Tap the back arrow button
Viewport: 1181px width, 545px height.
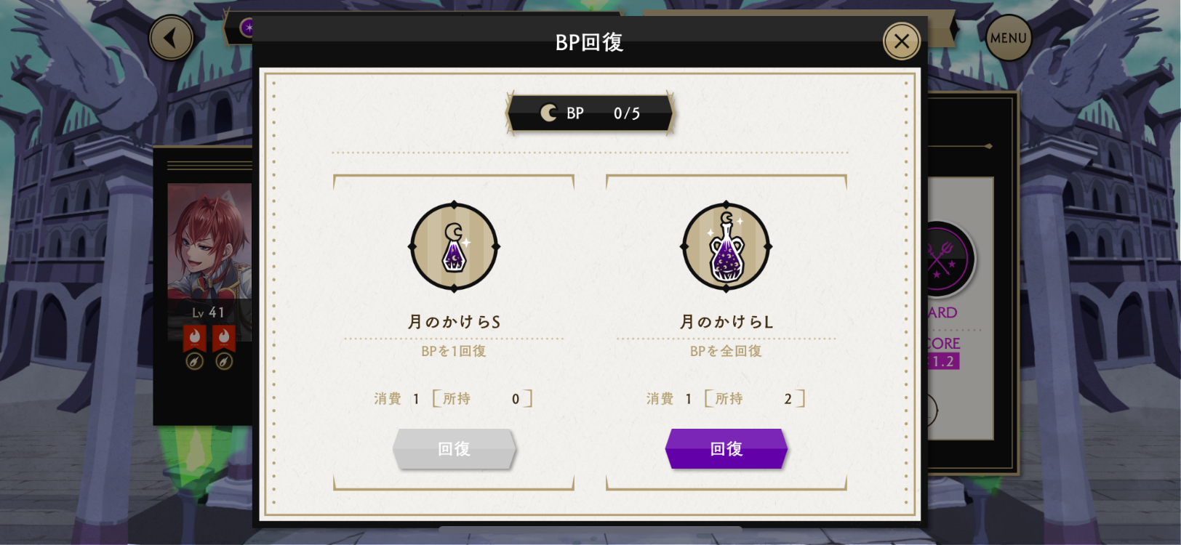171,38
